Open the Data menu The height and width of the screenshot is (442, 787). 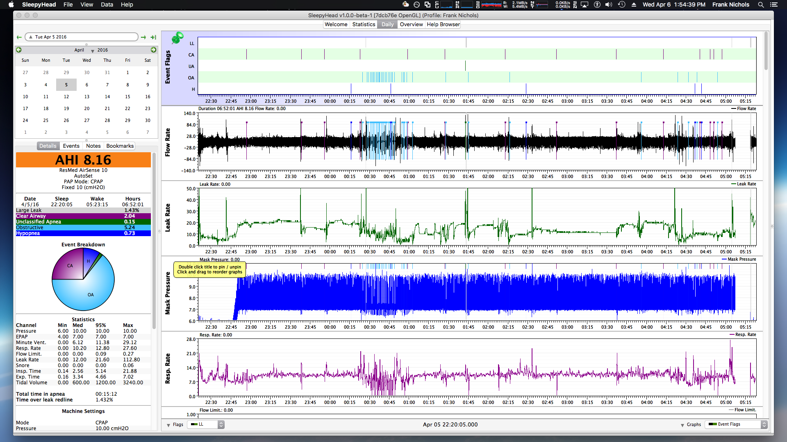[107, 5]
